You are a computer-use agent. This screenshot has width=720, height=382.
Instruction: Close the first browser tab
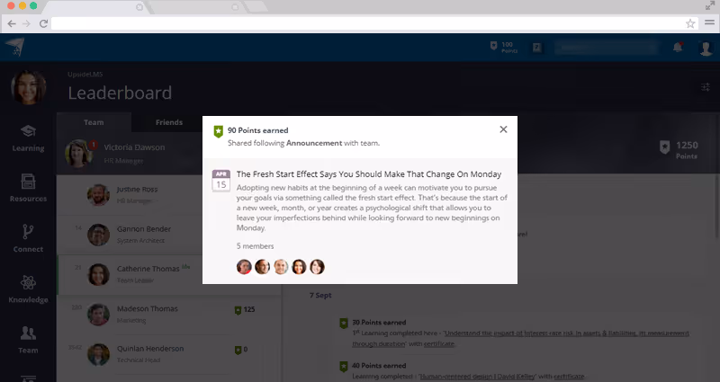(139, 7)
